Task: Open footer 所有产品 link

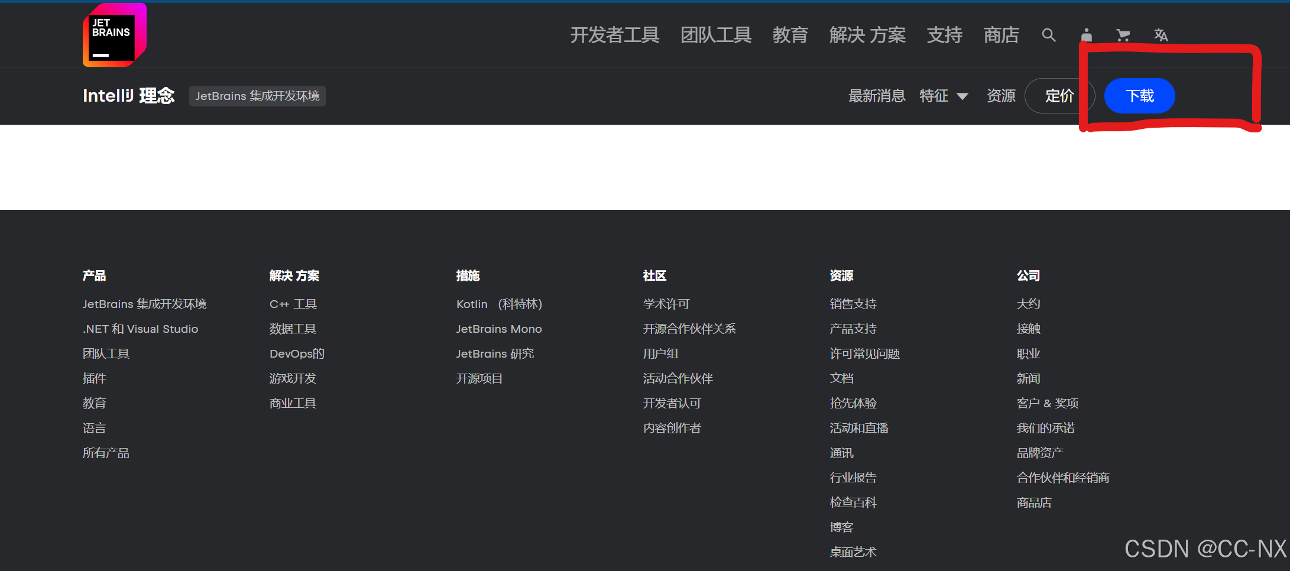Action: pos(106,453)
